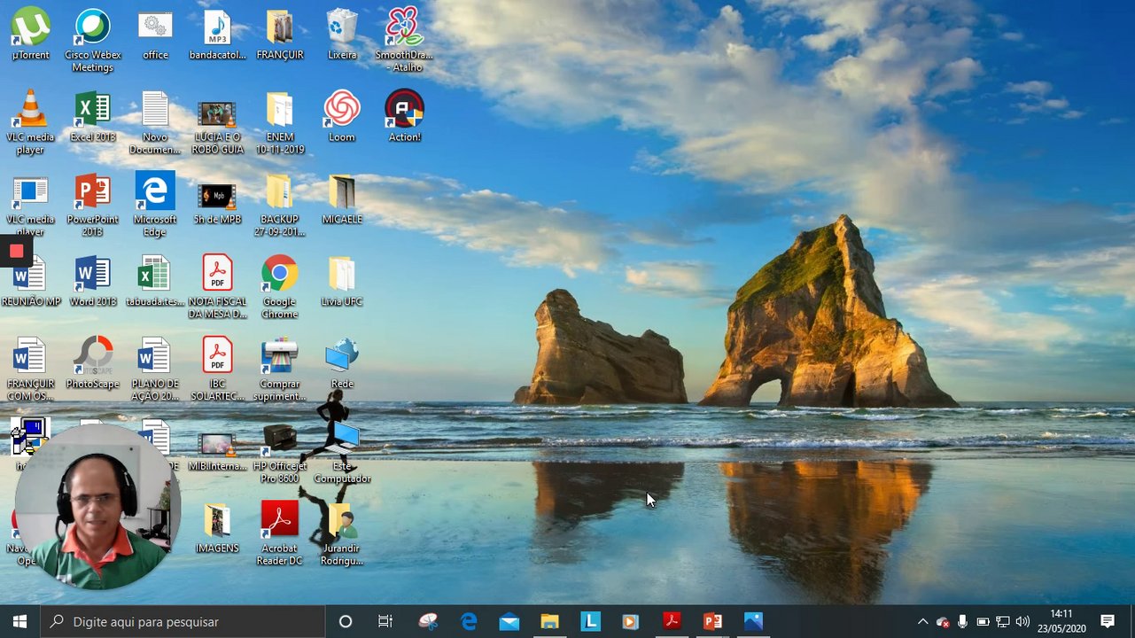Launch the Loom desktop shortcut
Viewport: 1135px width, 638px height.
click(342, 117)
